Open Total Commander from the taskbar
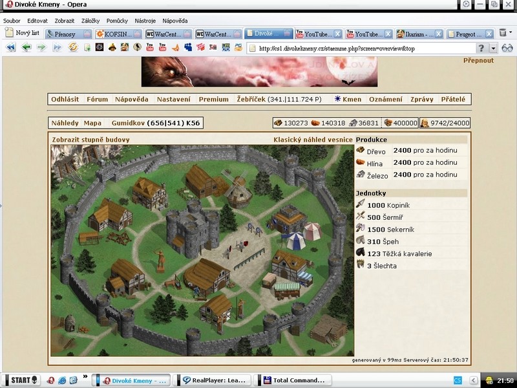Image resolution: width=517 pixels, height=388 pixels. point(298,380)
